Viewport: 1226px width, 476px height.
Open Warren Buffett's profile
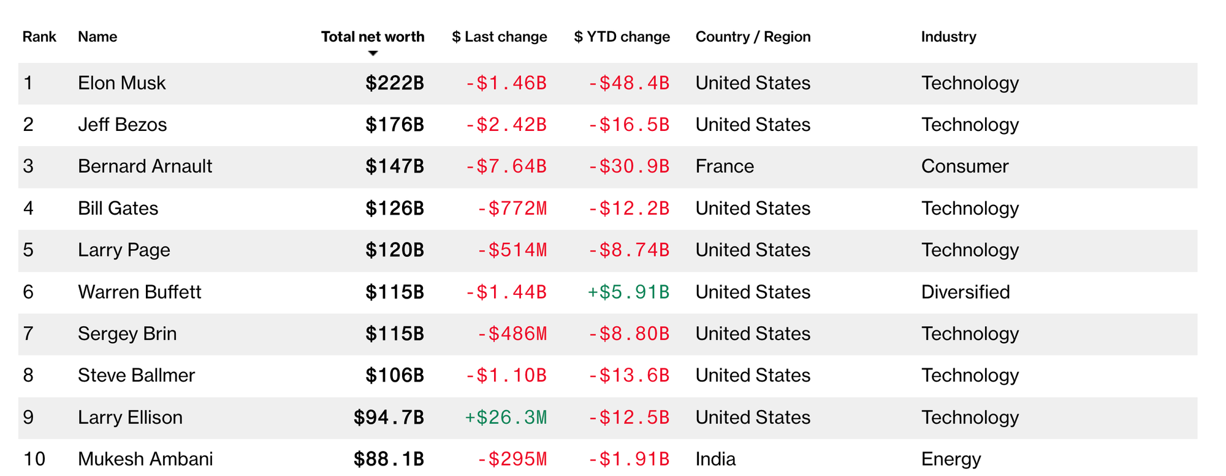pyautogui.click(x=139, y=292)
